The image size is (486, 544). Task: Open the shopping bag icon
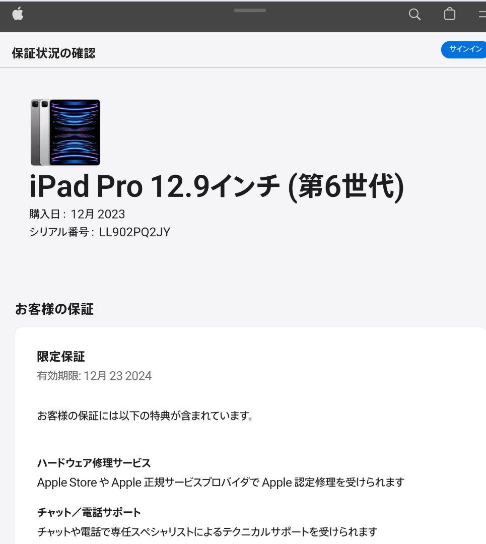(450, 14)
